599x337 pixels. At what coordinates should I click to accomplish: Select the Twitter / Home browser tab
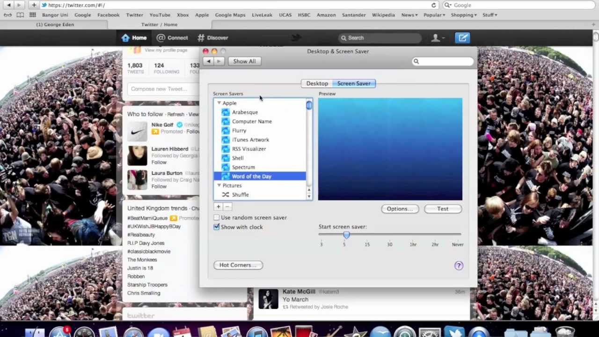click(x=159, y=24)
